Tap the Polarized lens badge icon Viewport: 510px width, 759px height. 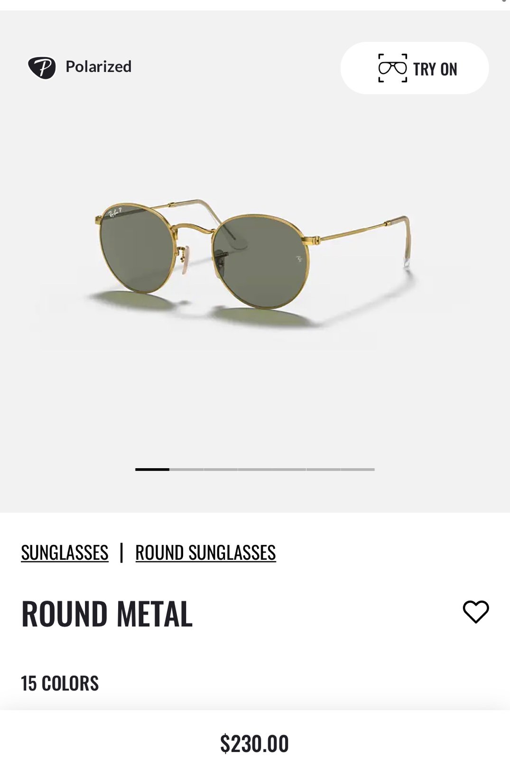(42, 67)
